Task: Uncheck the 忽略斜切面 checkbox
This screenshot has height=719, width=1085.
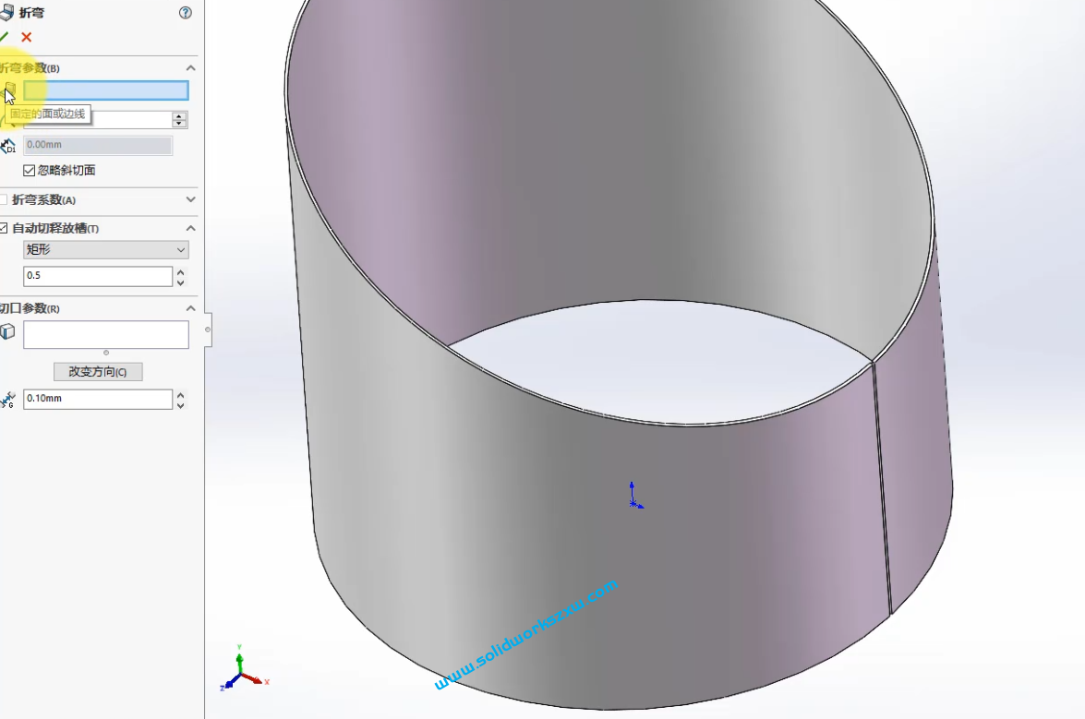Action: pyautogui.click(x=30, y=170)
